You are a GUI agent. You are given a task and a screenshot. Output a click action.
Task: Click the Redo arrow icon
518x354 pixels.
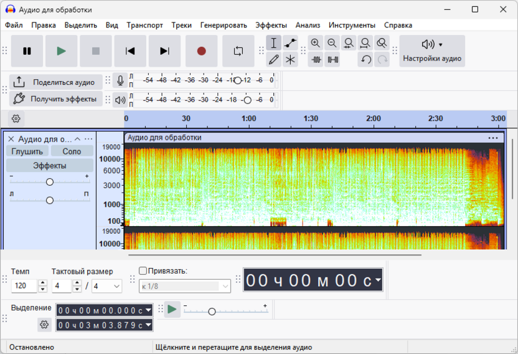(382, 60)
